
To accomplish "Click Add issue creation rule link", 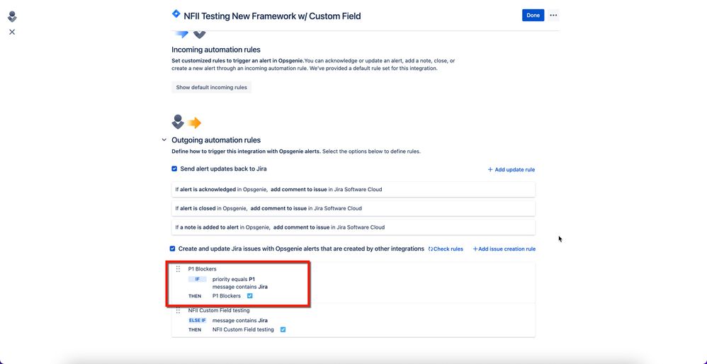I will pos(504,249).
